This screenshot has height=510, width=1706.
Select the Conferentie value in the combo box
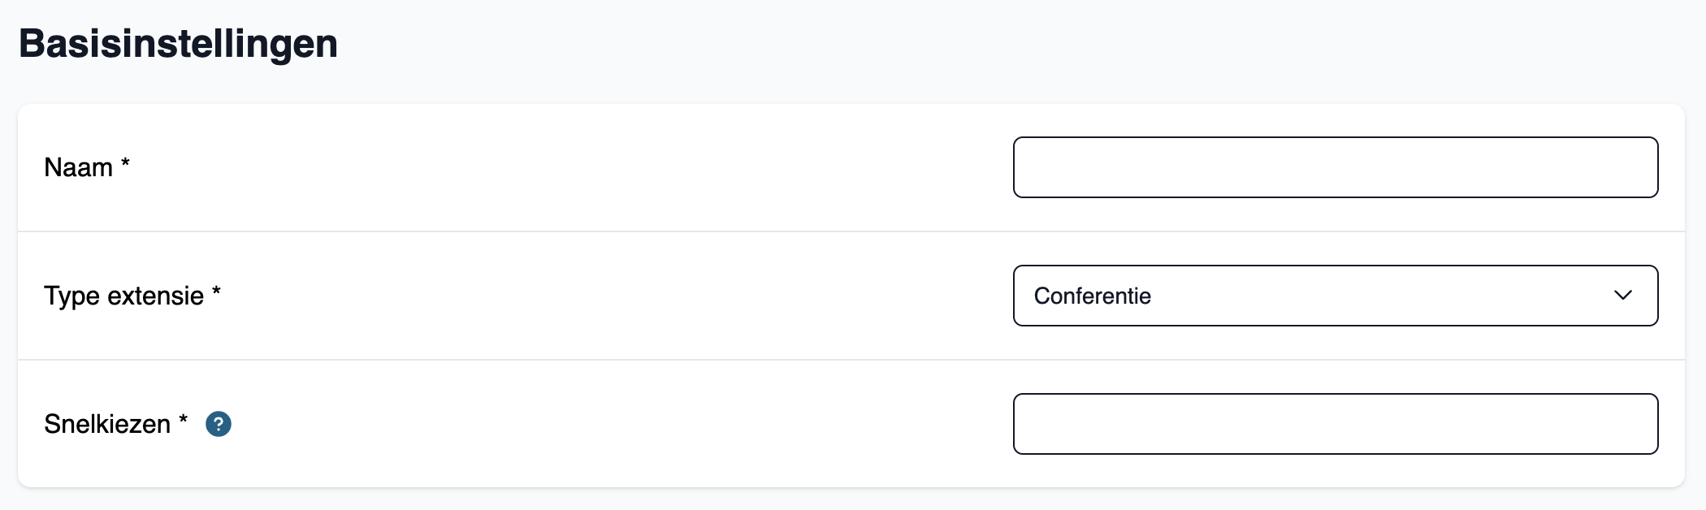pyautogui.click(x=1092, y=296)
